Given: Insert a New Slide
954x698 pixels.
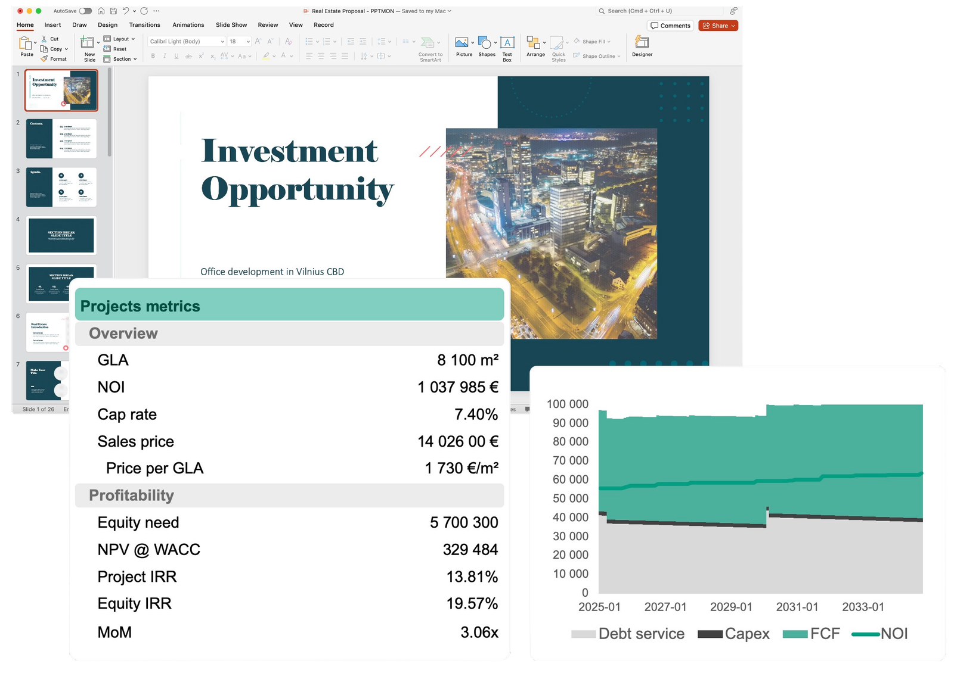Looking at the screenshot, I should [88, 43].
